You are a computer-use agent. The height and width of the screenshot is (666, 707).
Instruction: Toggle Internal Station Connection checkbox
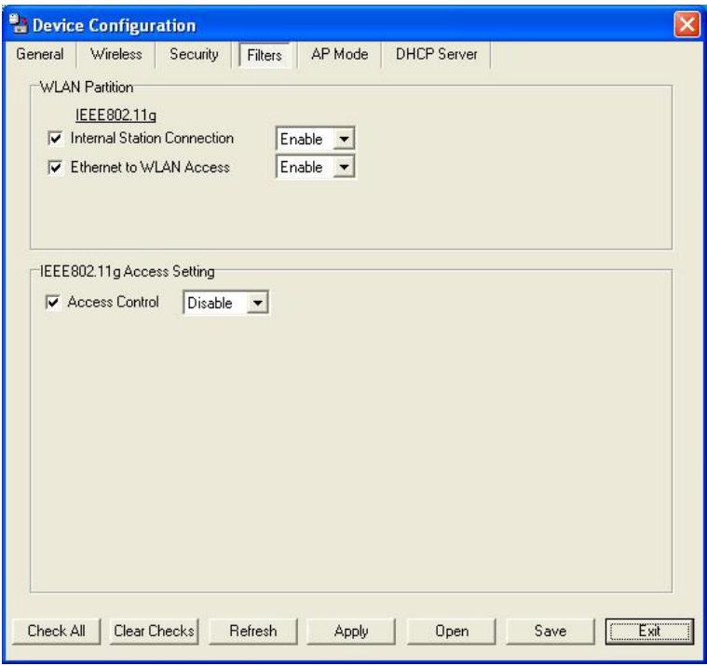pos(56,139)
